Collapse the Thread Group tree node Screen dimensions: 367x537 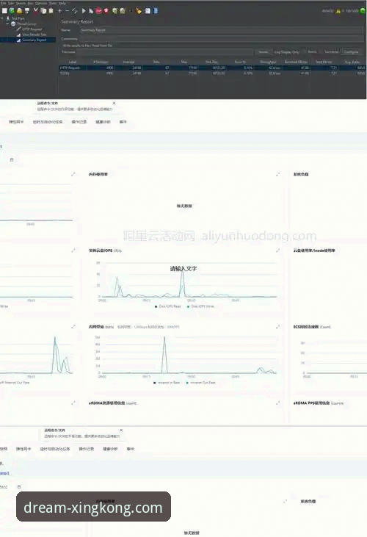7,24
